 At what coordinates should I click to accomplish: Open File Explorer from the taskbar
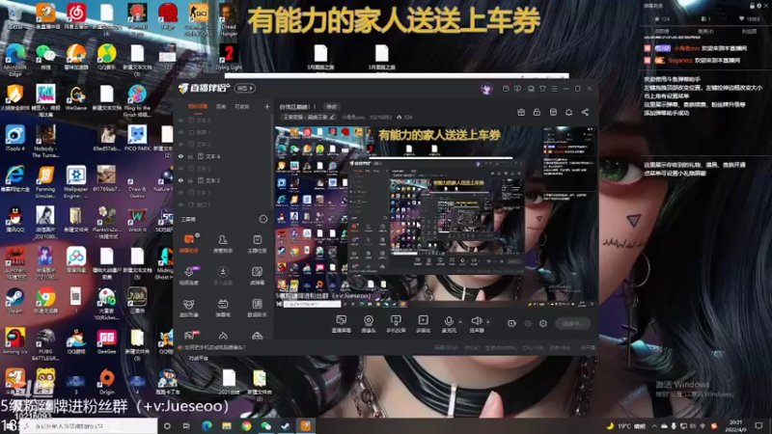(x=227, y=426)
